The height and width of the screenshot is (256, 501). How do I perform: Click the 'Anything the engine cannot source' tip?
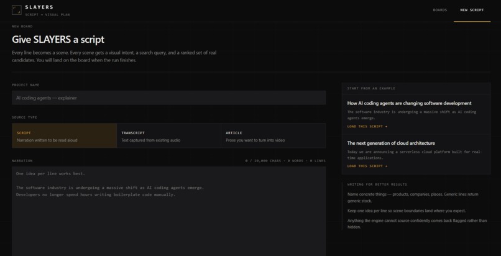tap(417, 224)
